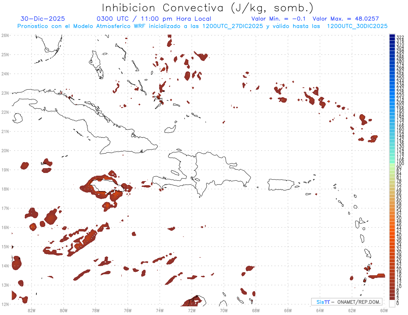Viewport: 408px width, 315px height.
Task: Click the 68W longitude label
Action: 256,310
